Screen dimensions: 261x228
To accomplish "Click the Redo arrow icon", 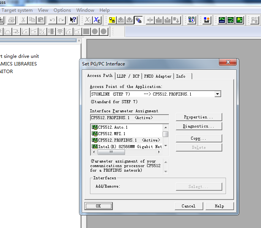I will (x=61, y=20).
